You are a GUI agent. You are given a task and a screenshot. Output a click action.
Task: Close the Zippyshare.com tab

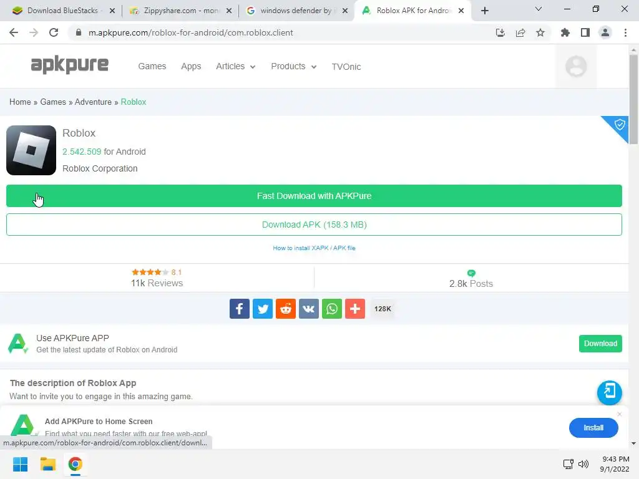(229, 11)
